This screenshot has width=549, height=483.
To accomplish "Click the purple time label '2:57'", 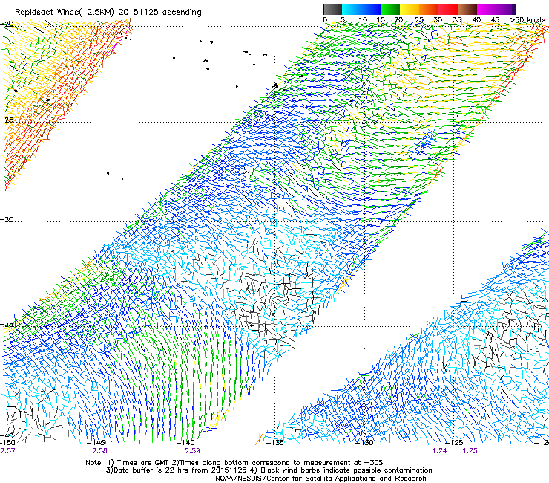I will pos(7,451).
